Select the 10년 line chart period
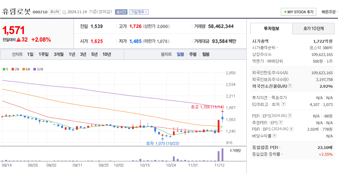 point(107,54)
